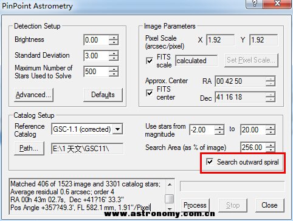Decrease the RA value with down arrow
The height and width of the screenshot is (221, 293).
click(271, 84)
